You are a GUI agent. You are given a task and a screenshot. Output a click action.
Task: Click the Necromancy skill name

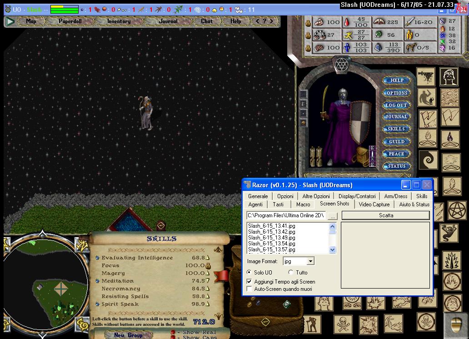click(x=121, y=289)
